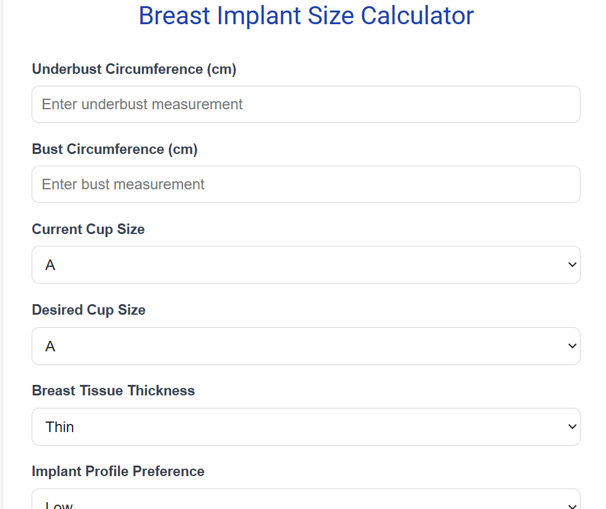This screenshot has width=606, height=509.
Task: Open the Desired Cup Size dropdown
Action: pyautogui.click(x=305, y=346)
